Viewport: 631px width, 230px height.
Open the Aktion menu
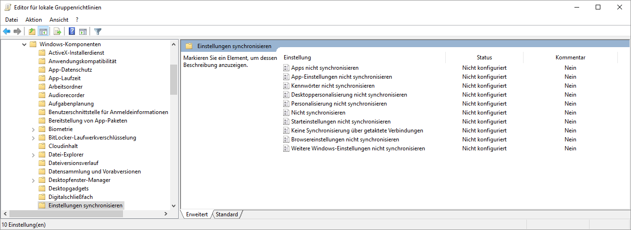click(33, 20)
